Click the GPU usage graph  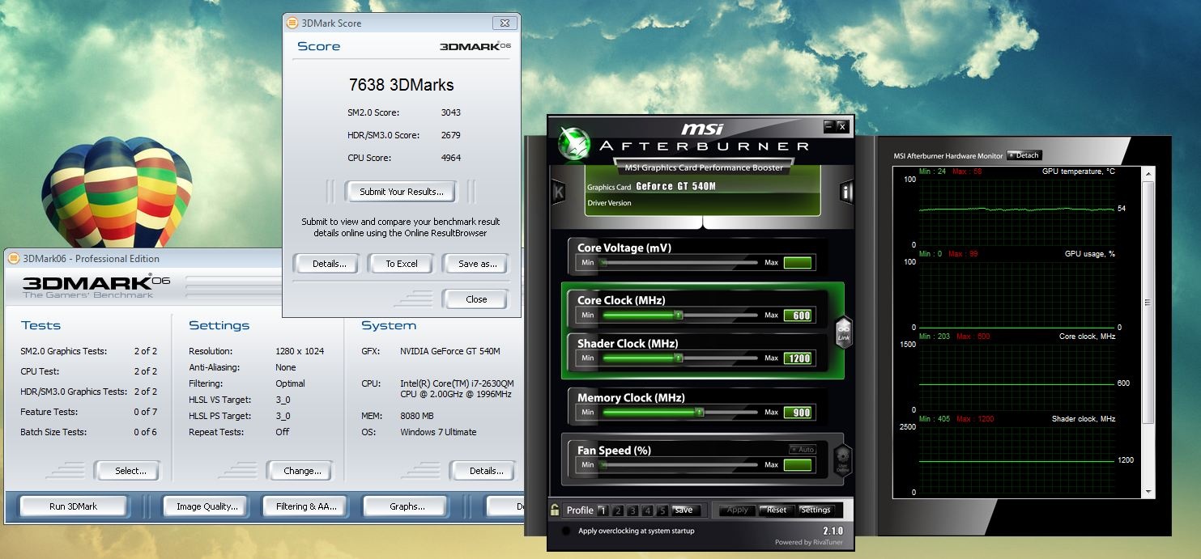1016,294
